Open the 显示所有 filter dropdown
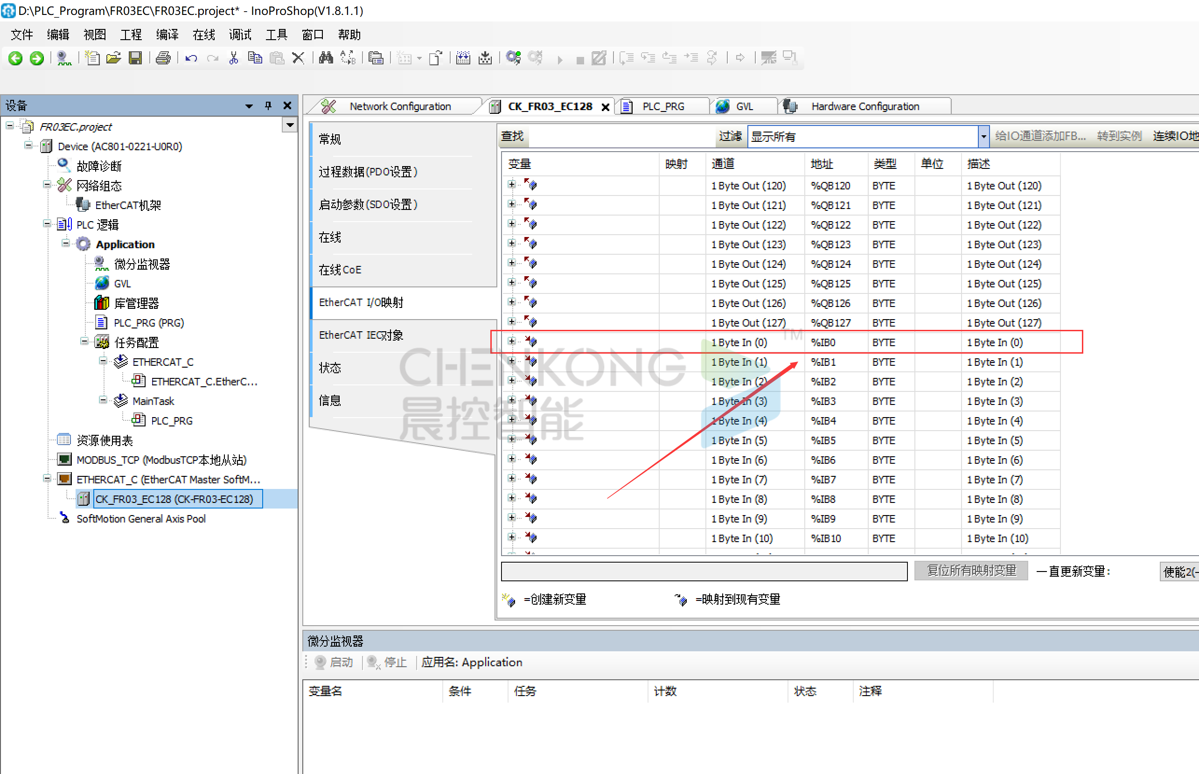The width and height of the screenshot is (1199, 774). (983, 136)
